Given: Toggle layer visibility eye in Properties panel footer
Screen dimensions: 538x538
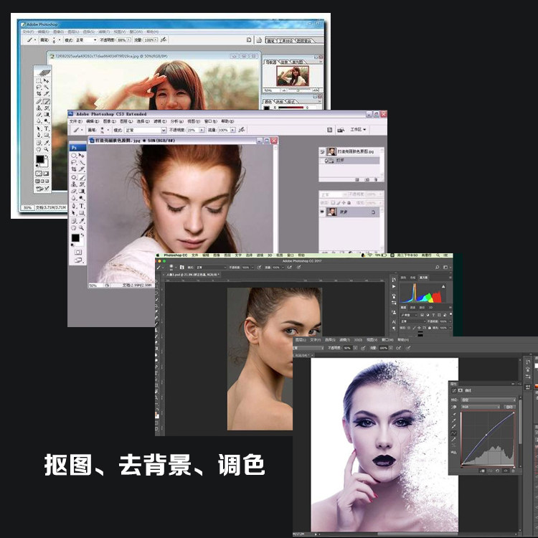Looking at the screenshot, I should (x=506, y=471).
